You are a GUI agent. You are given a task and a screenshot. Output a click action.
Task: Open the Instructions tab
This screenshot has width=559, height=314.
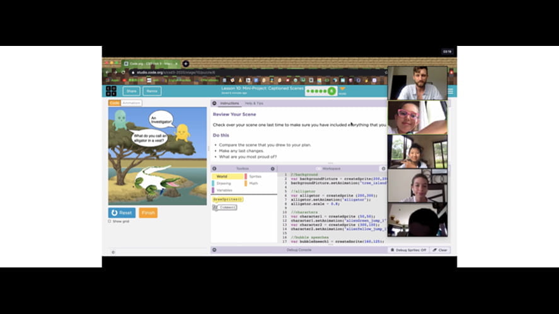tap(229, 103)
